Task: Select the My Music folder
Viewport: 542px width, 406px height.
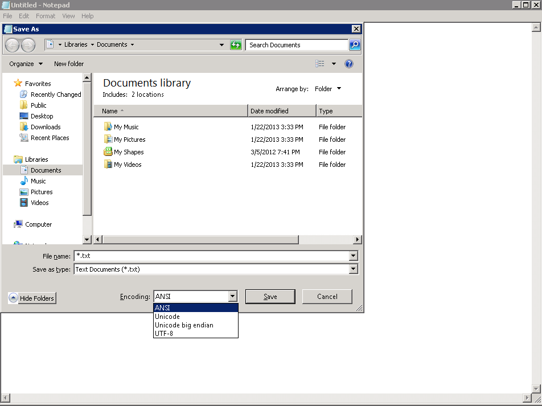Action: tap(126, 127)
